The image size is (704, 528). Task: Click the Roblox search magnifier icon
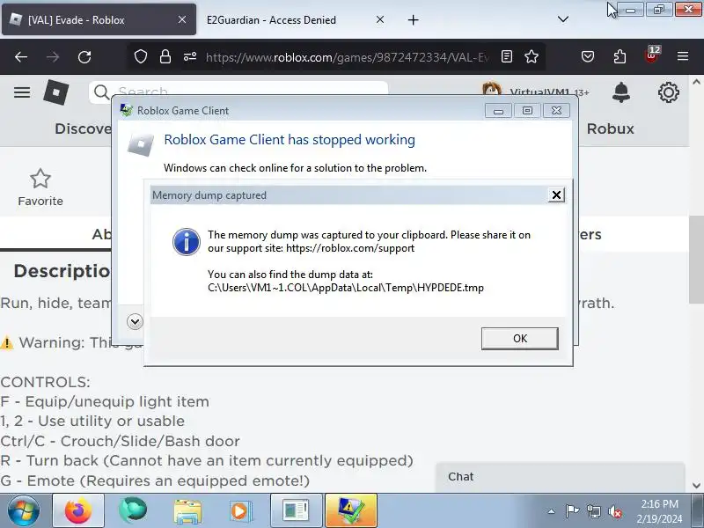[102, 92]
